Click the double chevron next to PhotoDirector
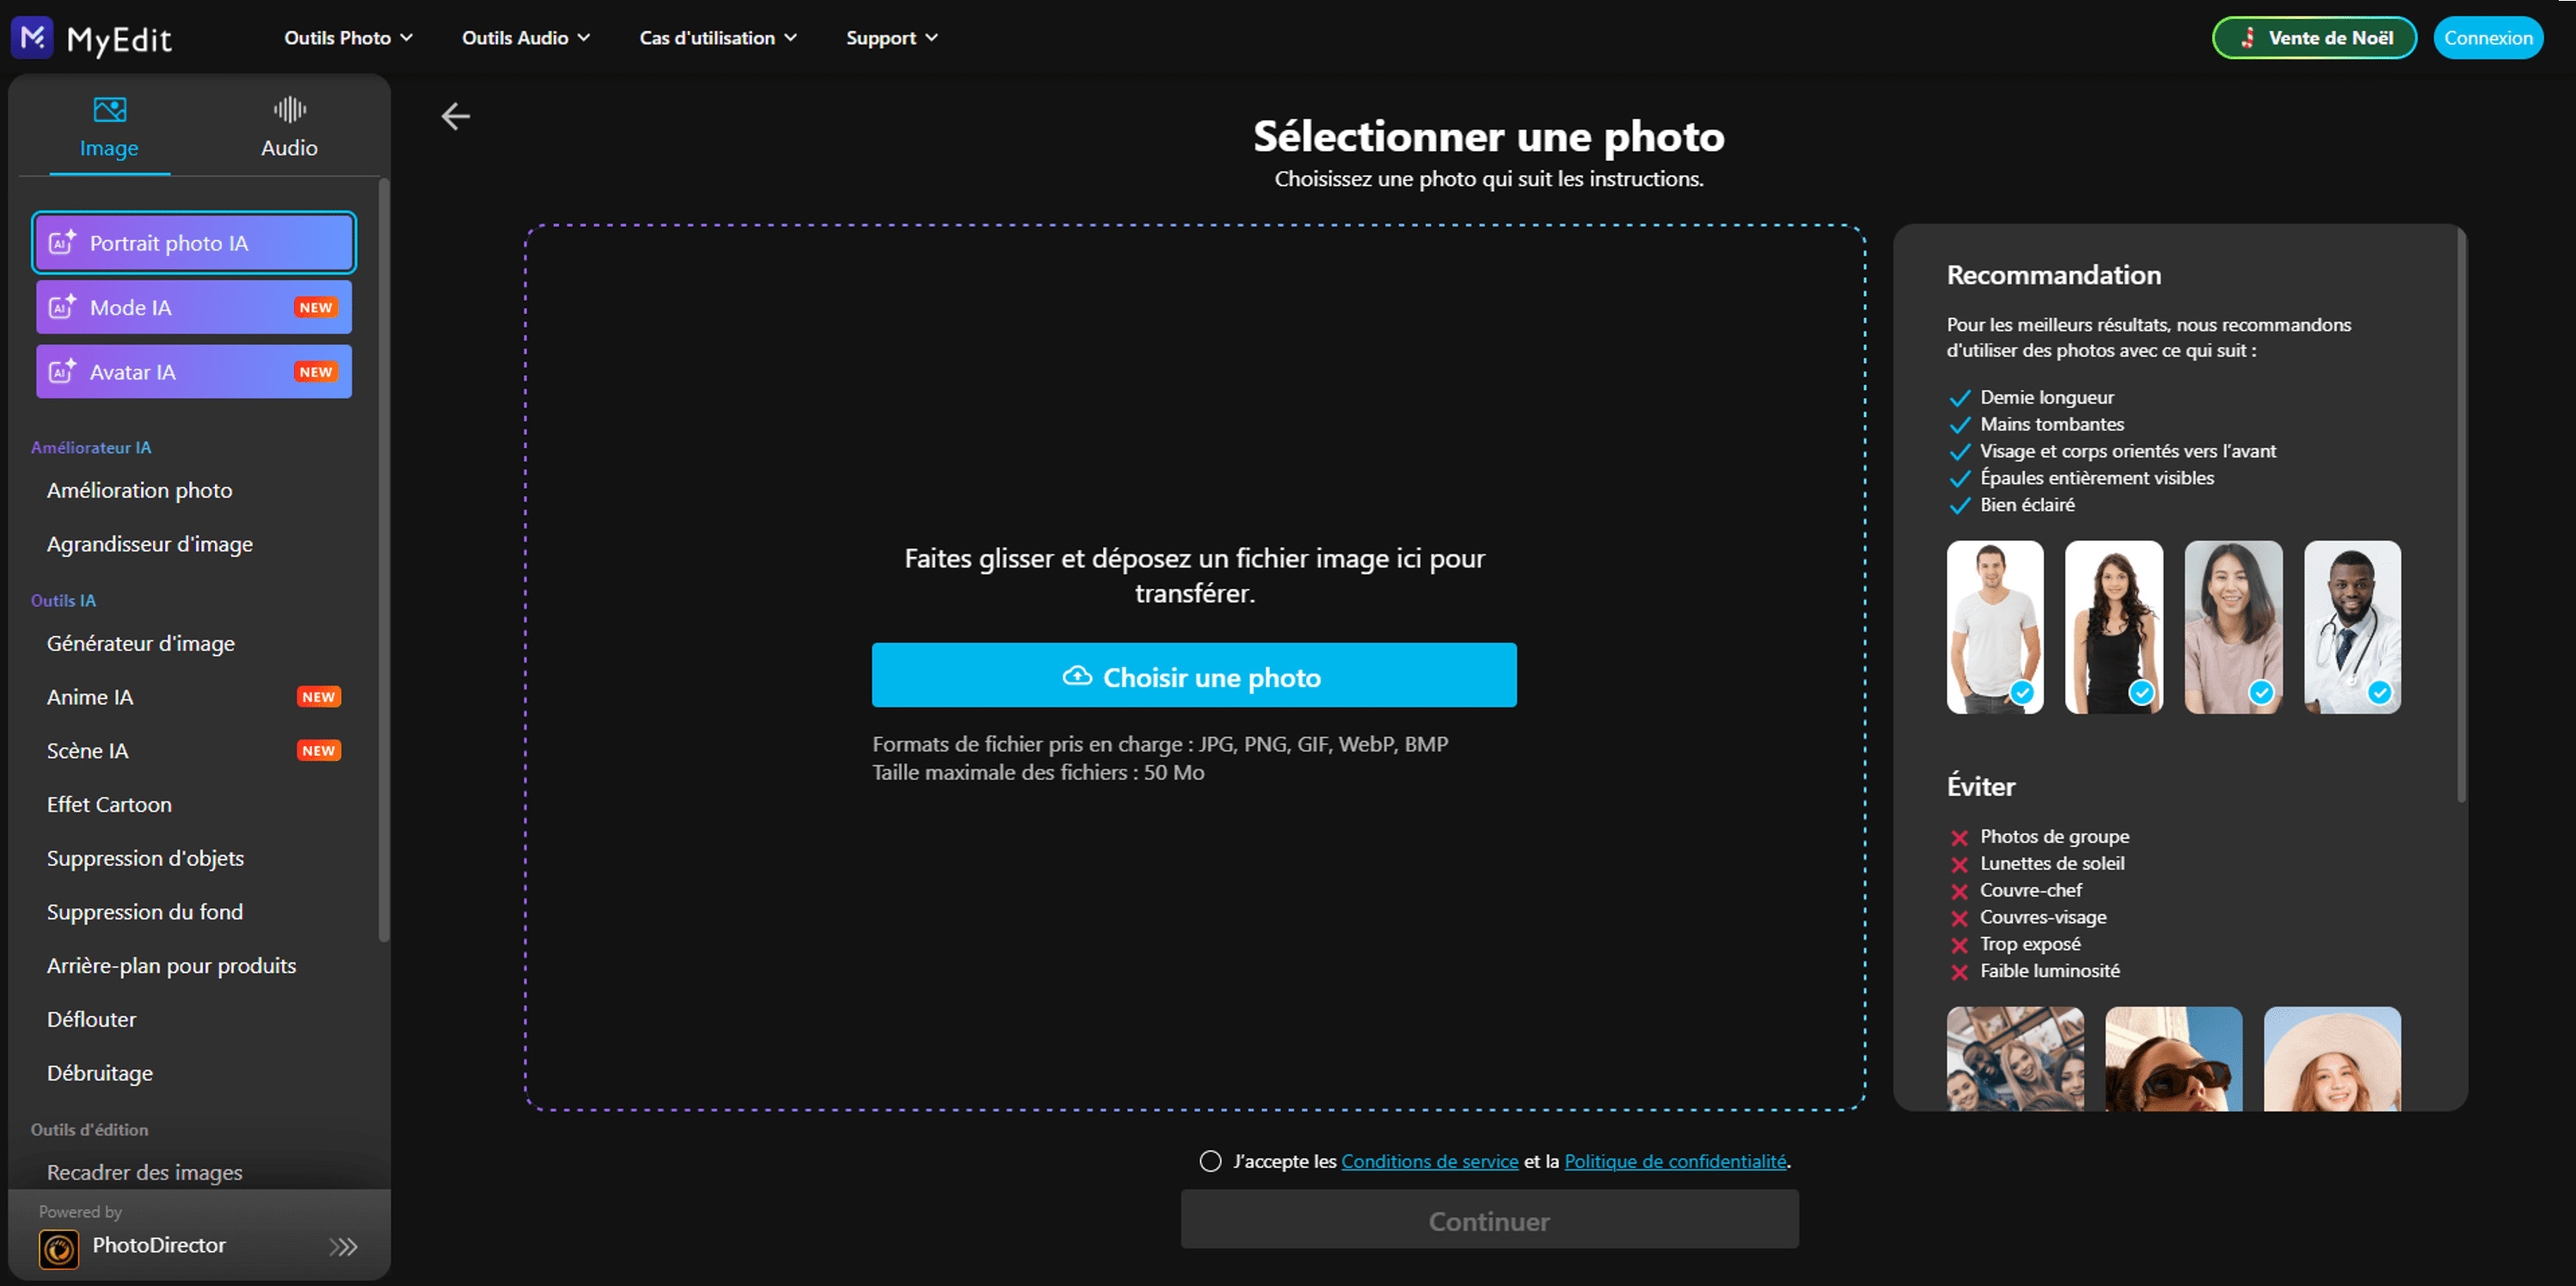Screen dimensions: 2576x1286 click(343, 1247)
